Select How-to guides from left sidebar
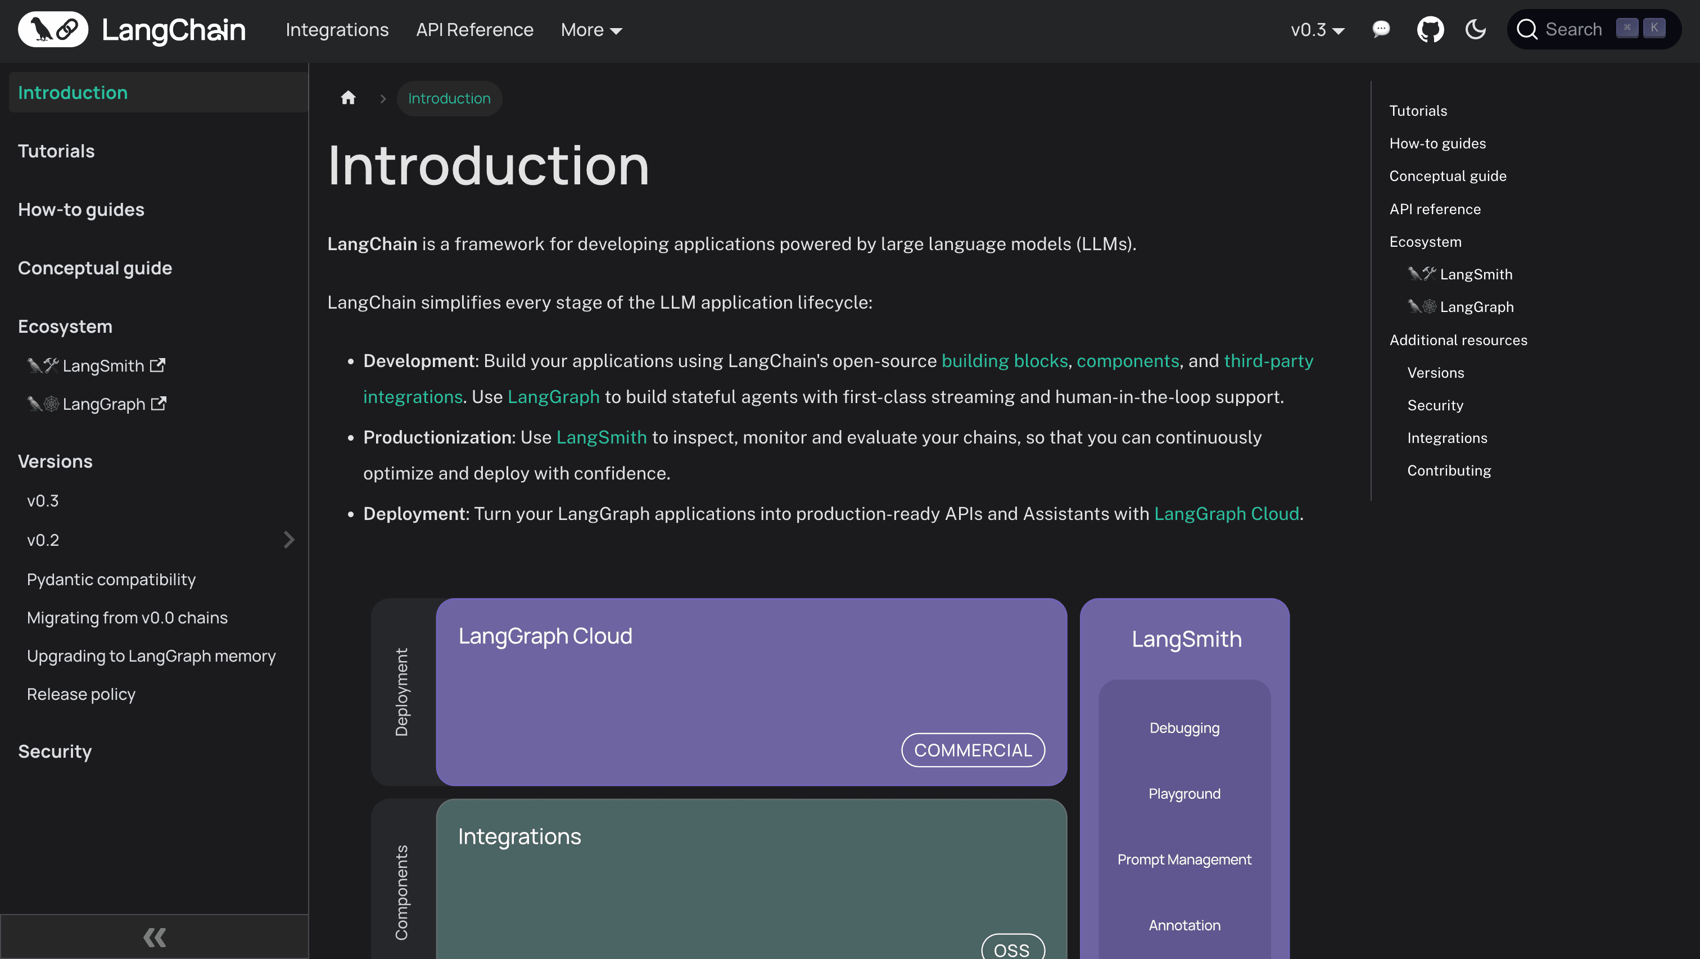1700x959 pixels. click(x=80, y=209)
